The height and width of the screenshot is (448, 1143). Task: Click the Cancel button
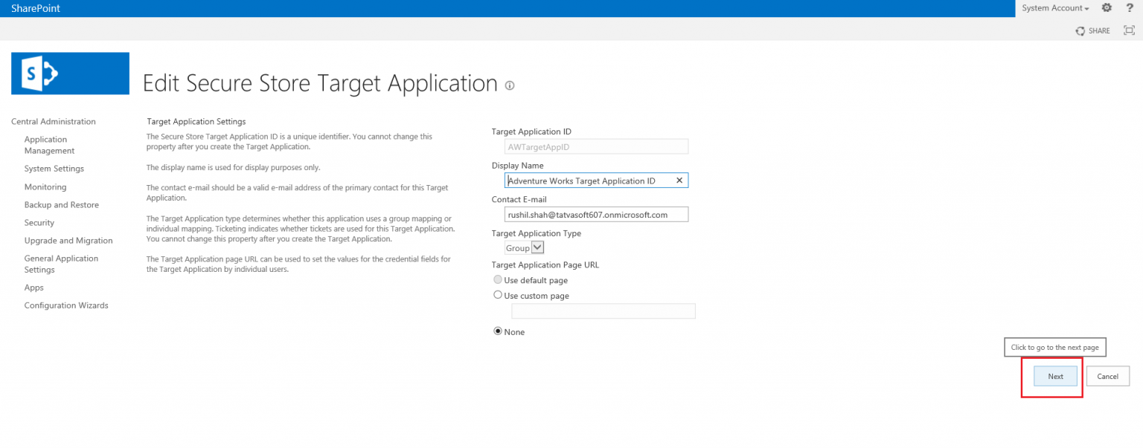(1107, 376)
